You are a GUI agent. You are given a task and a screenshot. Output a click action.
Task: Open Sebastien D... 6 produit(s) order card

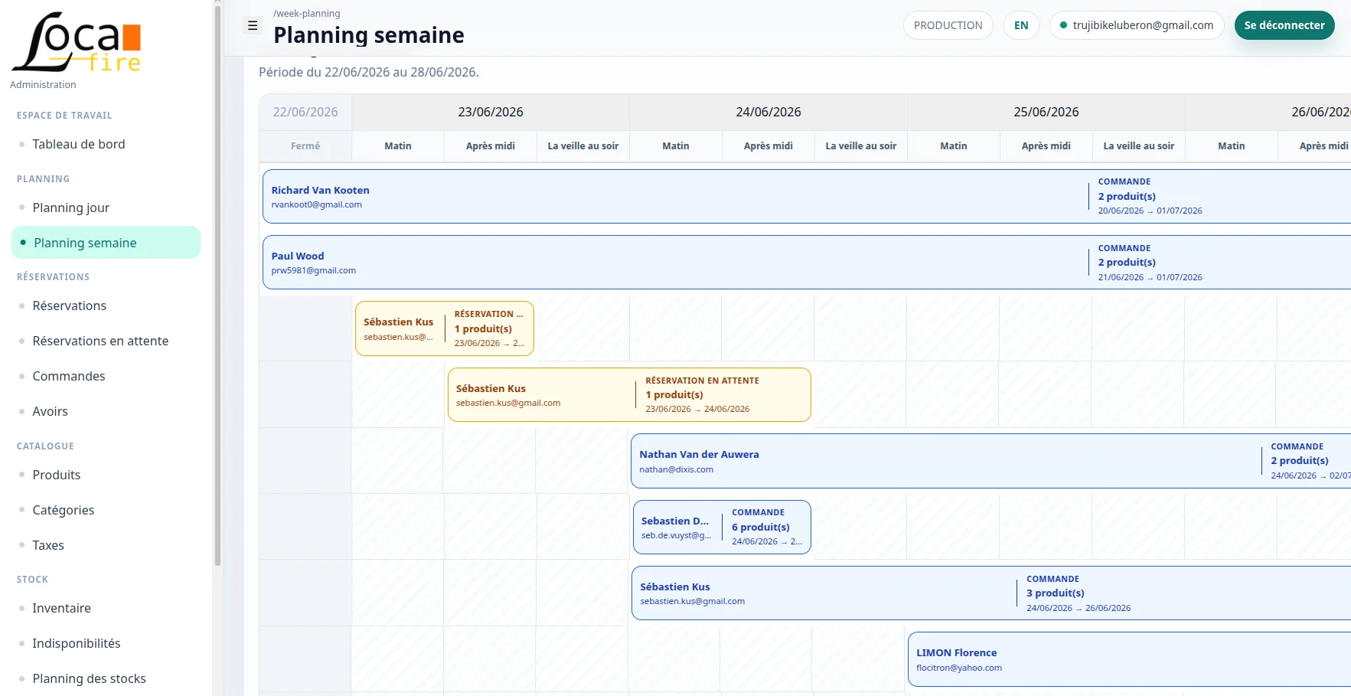click(x=722, y=527)
